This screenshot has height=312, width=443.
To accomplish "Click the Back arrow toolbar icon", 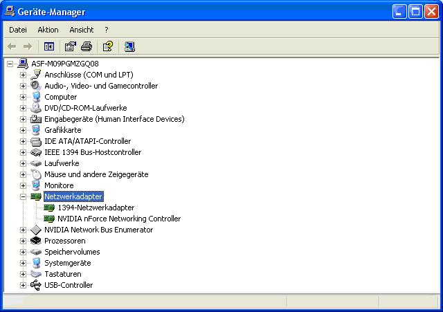I will click(x=12, y=46).
